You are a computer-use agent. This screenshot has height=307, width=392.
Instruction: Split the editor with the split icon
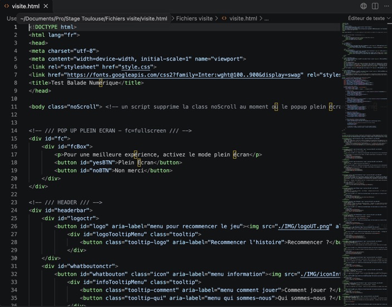point(375,6)
